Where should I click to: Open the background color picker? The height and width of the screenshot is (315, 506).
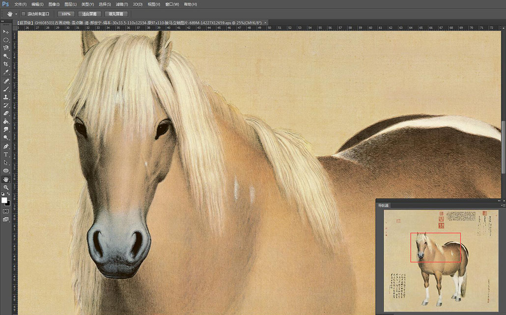pos(8,203)
